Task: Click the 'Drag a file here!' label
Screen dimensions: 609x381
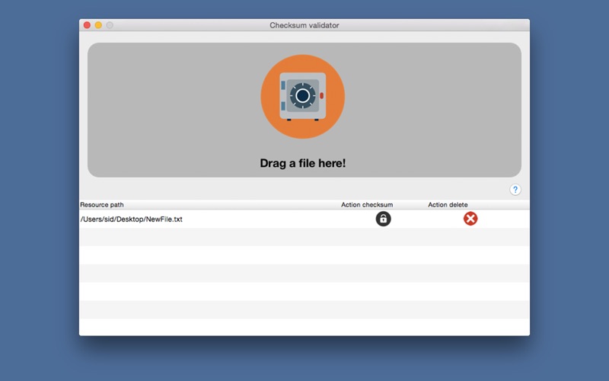Action: click(x=302, y=163)
